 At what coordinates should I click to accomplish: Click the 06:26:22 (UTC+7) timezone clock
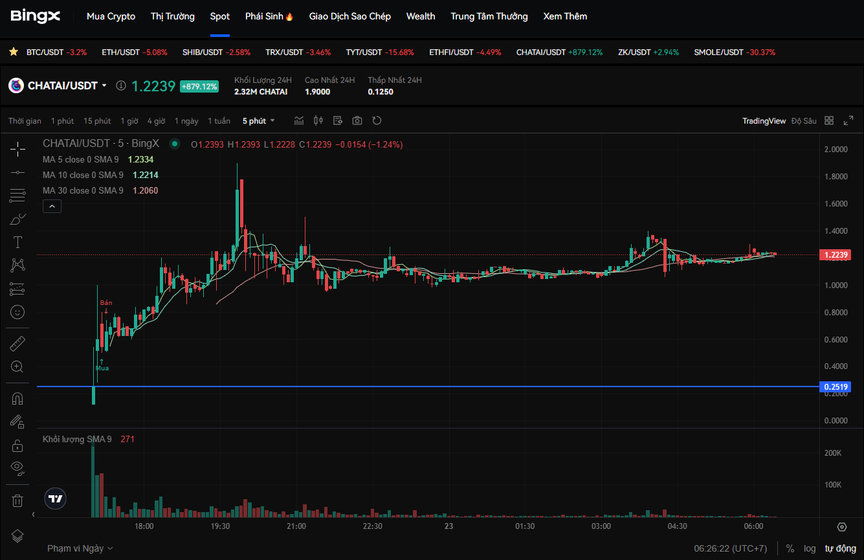(x=731, y=548)
